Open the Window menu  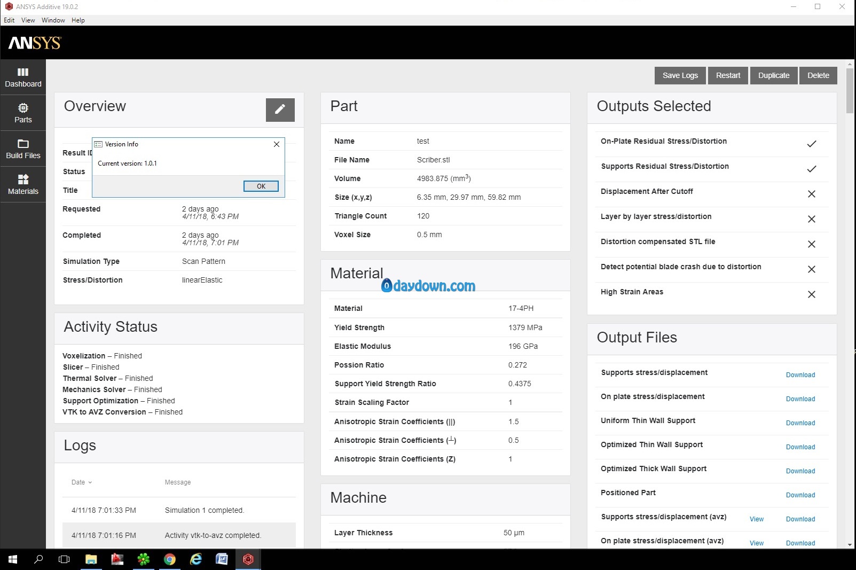pyautogui.click(x=53, y=20)
